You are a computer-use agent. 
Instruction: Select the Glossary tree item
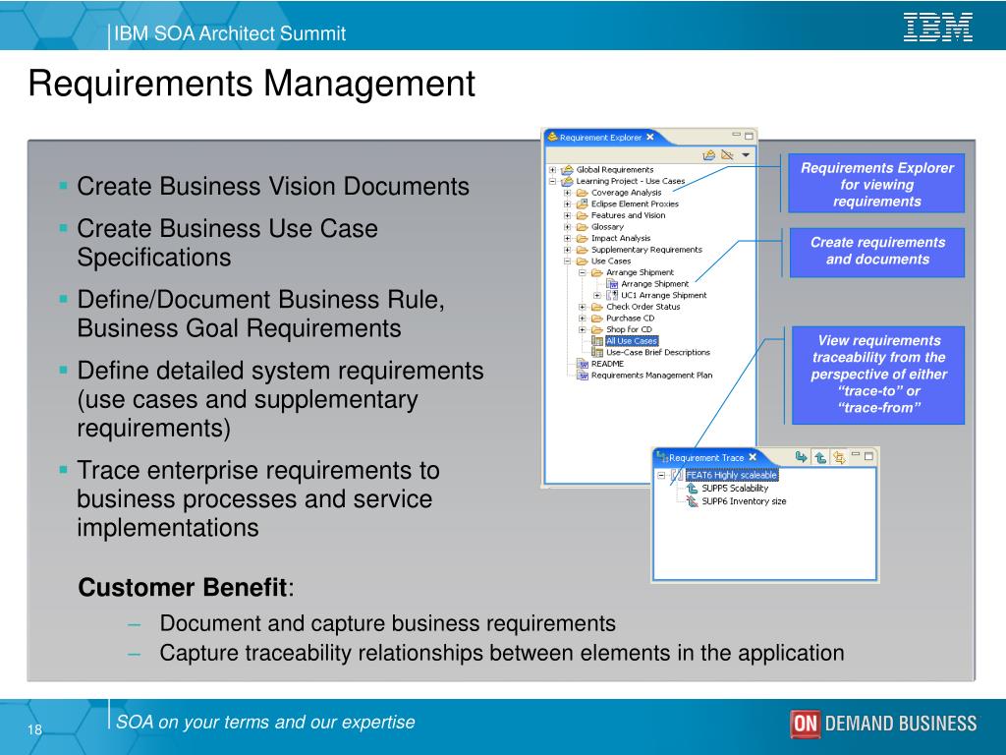607,227
